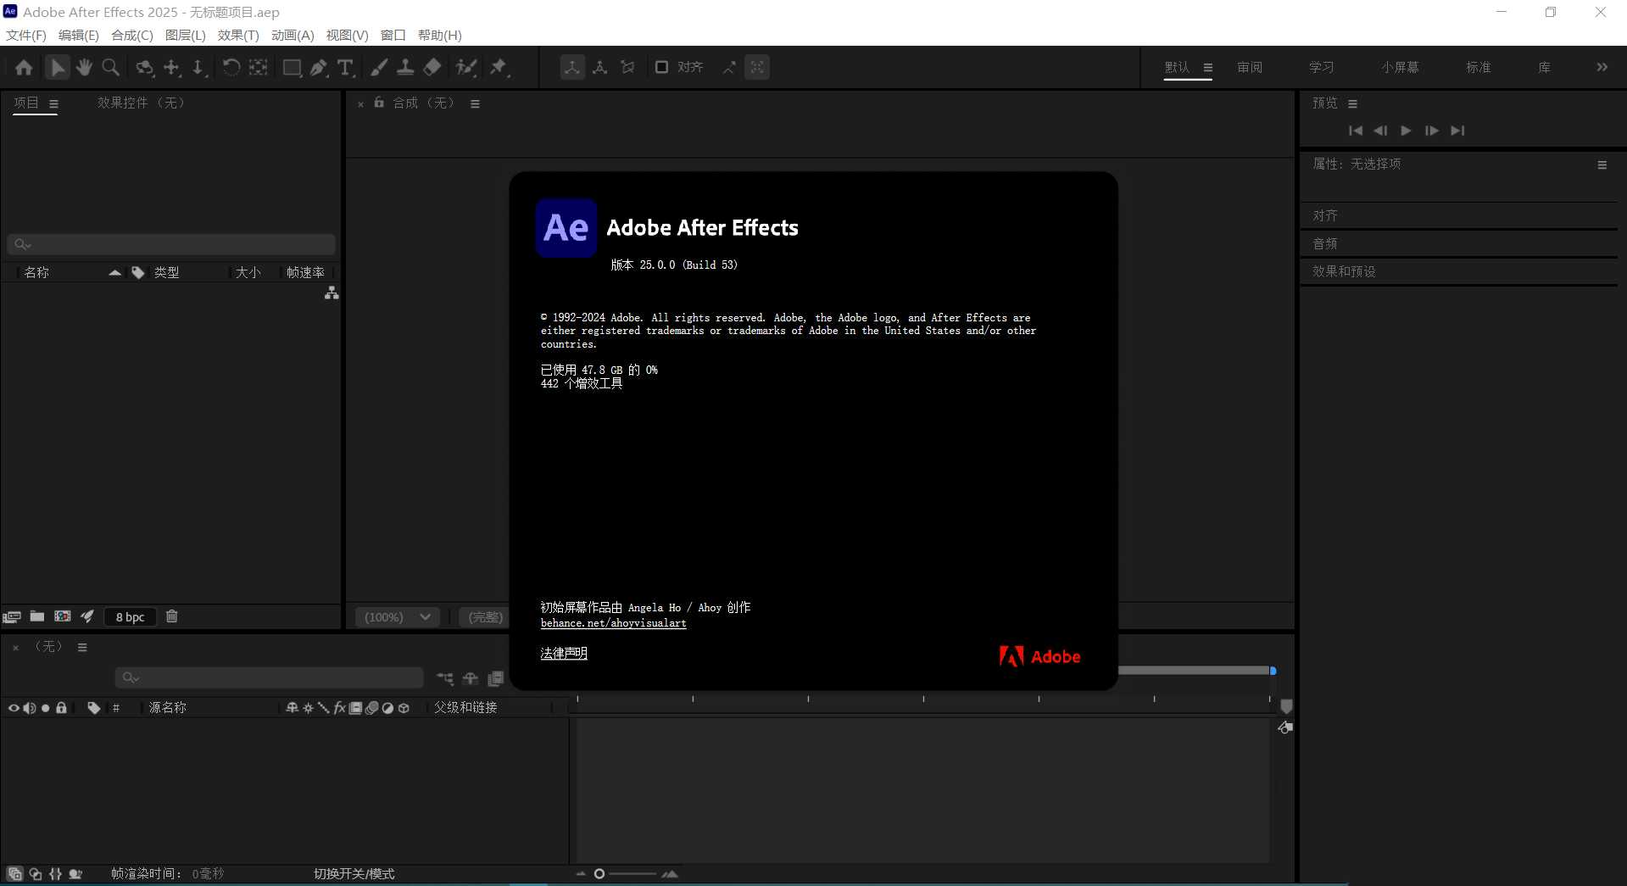Screen dimensions: 1627x886
Task: Switch to the 学习 workspace
Action: coord(1321,68)
